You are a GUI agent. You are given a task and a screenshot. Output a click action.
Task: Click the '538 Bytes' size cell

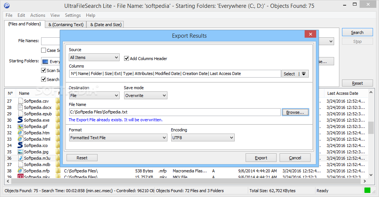(144, 171)
